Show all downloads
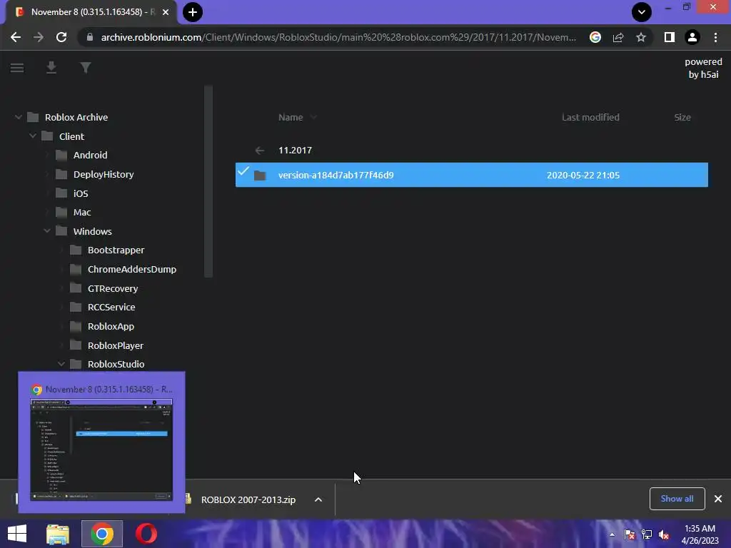Image resolution: width=731 pixels, height=548 pixels. [x=677, y=499]
